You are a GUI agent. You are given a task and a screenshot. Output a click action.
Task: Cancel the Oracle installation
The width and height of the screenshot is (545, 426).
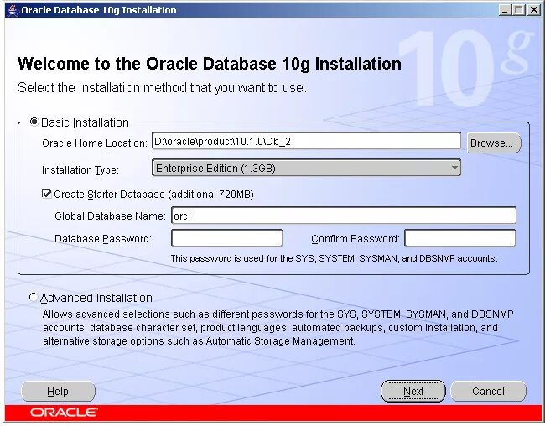[x=488, y=392]
